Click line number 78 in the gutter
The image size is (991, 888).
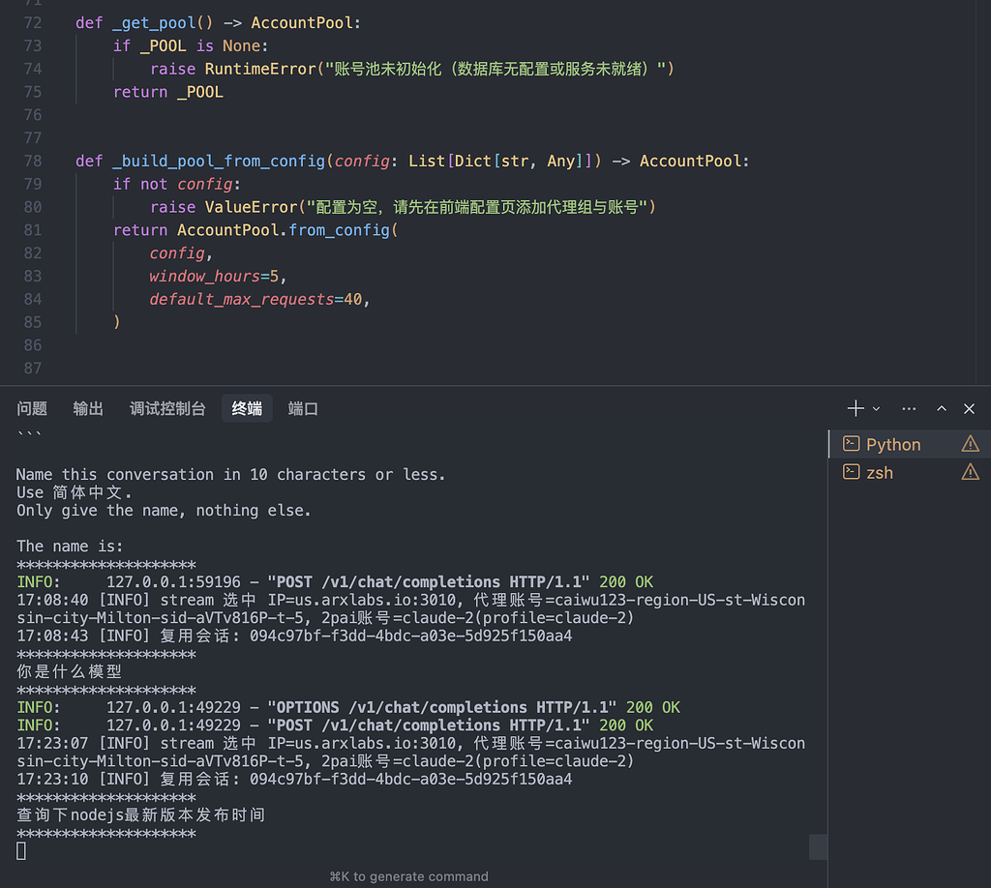(33, 161)
